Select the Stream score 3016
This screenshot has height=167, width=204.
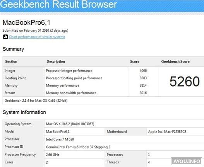click(143, 93)
